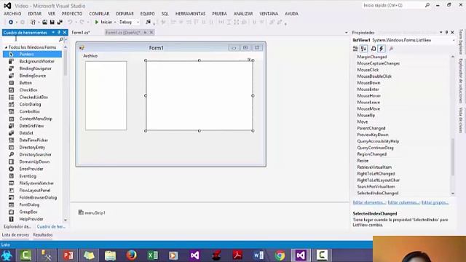Switch to Explorador de servidores tab
Viewport: 466px width, 262px height.
(x=17, y=226)
